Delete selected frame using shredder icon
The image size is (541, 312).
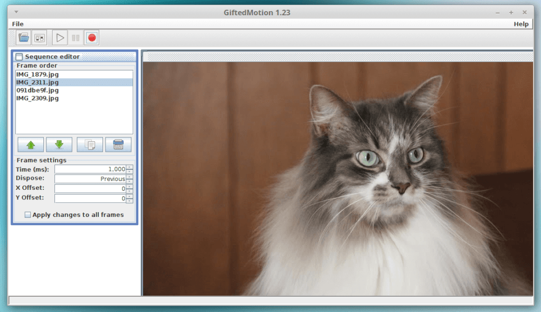click(118, 145)
